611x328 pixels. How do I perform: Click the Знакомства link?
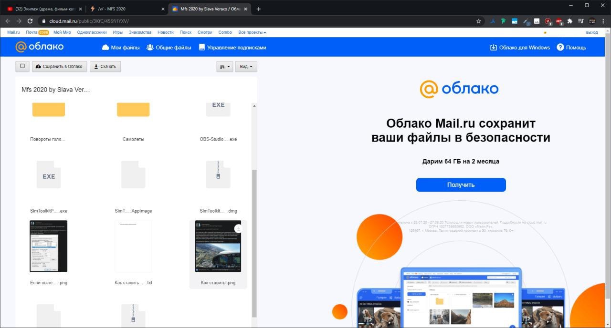[x=140, y=32]
